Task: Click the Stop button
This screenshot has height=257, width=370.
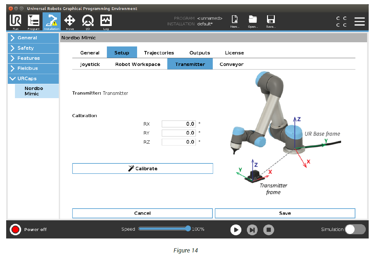Action: coord(269,230)
